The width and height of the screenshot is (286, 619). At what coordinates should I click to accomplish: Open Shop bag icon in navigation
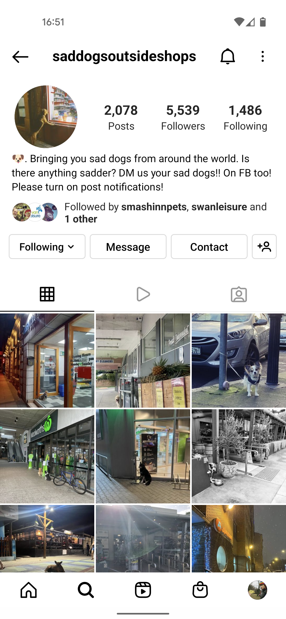tap(200, 590)
